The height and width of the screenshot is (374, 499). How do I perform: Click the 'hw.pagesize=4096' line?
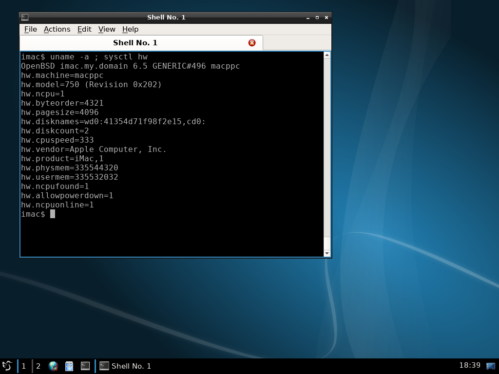60,112
